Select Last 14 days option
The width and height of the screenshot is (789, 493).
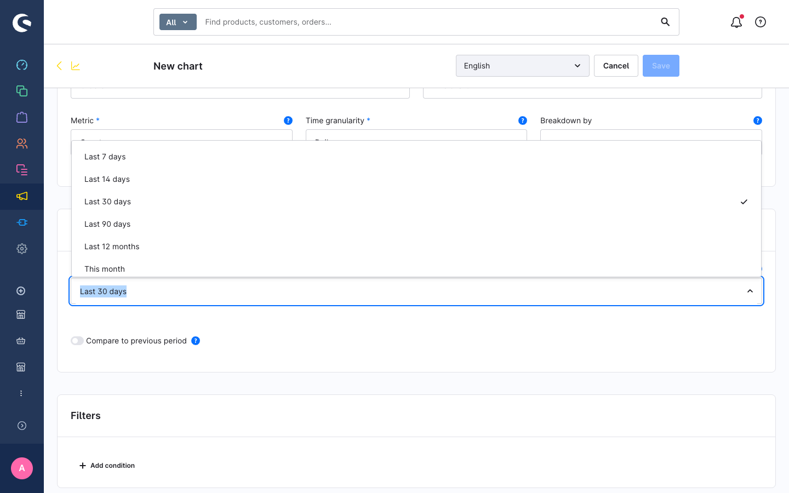click(x=416, y=179)
